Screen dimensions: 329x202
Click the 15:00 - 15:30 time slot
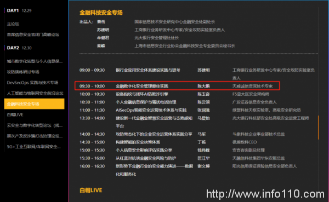click(92, 150)
